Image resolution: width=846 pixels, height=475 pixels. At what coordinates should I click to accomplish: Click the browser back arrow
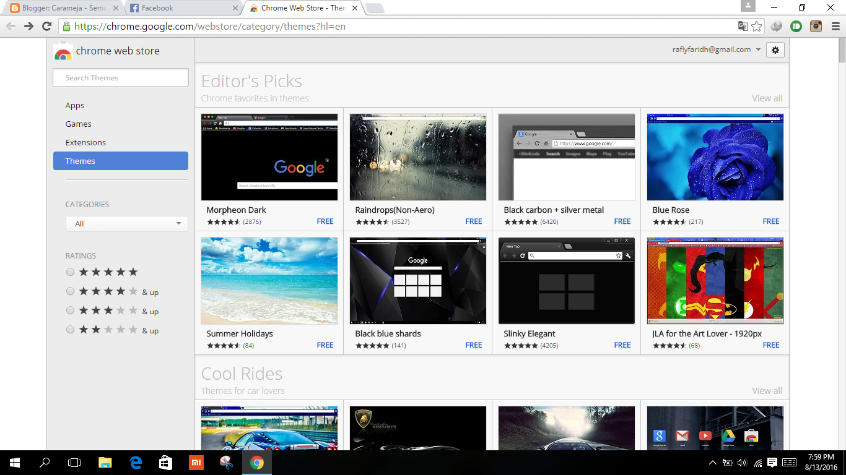(x=11, y=26)
